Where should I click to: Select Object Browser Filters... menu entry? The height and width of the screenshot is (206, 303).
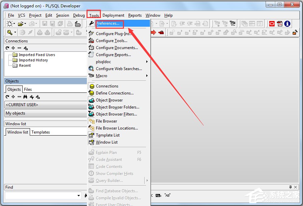click(119, 114)
